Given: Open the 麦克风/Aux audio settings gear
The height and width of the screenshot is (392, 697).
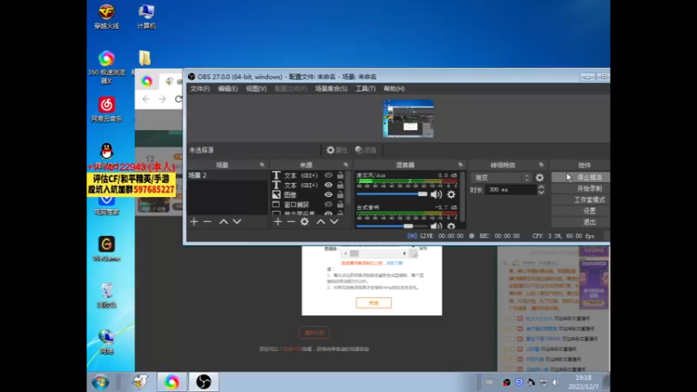Looking at the screenshot, I should (x=451, y=194).
